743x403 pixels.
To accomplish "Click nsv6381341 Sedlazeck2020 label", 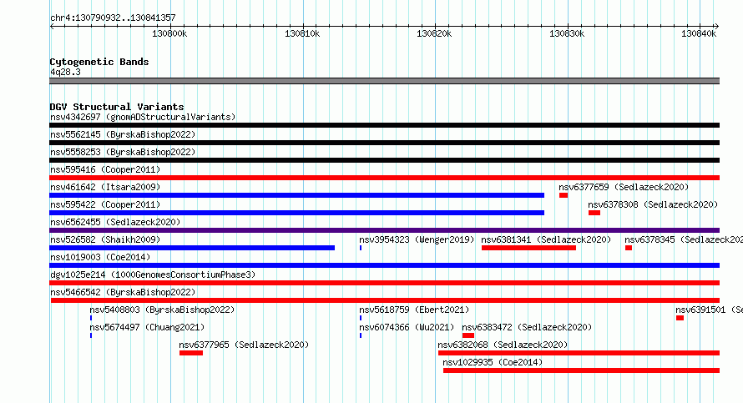I will [x=546, y=239].
